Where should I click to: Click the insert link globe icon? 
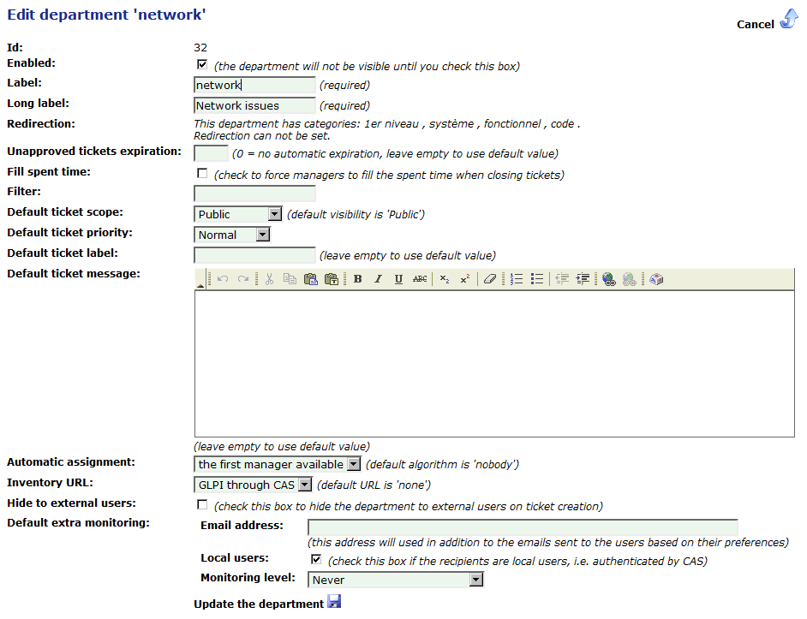[x=608, y=279]
